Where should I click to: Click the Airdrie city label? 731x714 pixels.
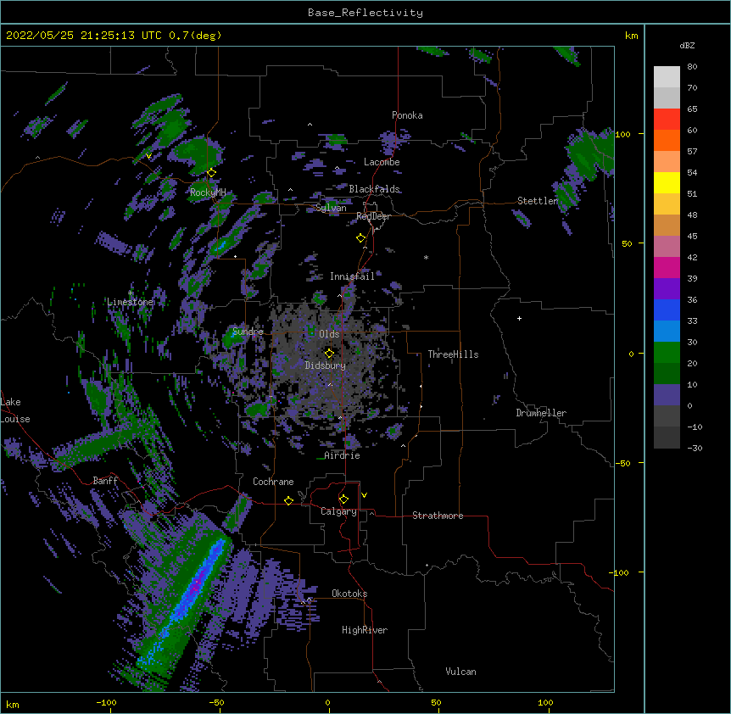342,455
